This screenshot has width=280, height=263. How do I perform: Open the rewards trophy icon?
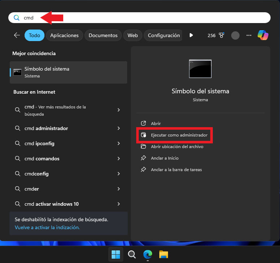click(x=221, y=35)
